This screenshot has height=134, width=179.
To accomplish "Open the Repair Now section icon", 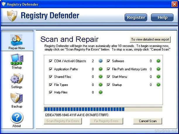I will [17, 40].
